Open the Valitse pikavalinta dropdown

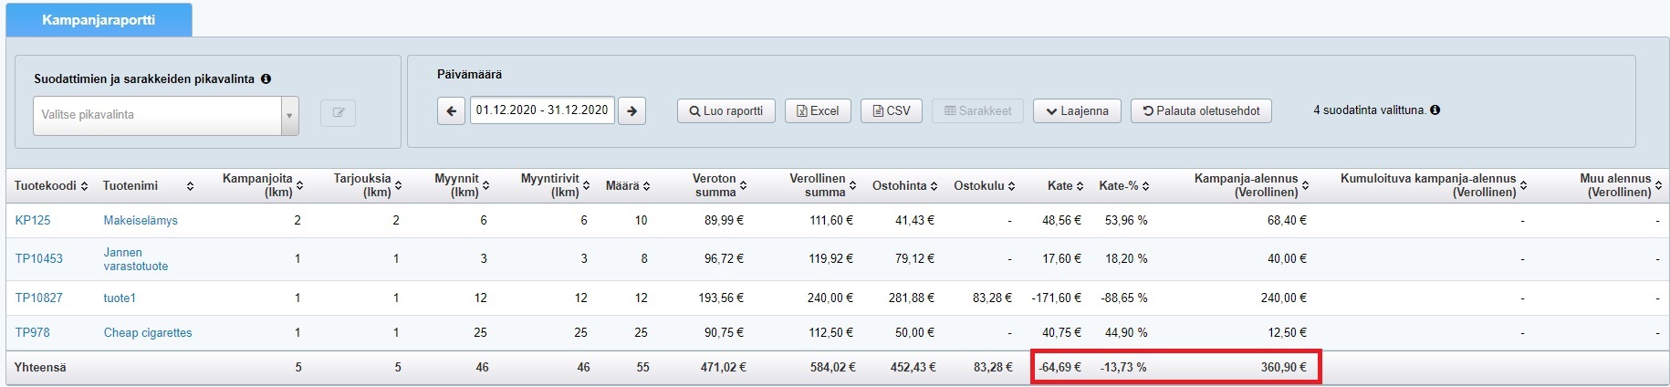(x=165, y=115)
